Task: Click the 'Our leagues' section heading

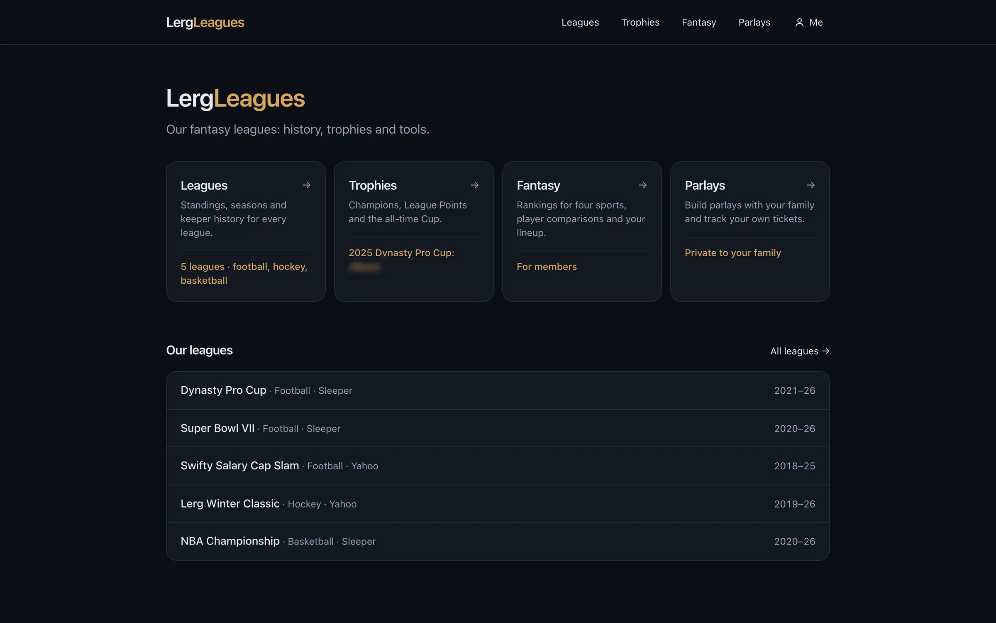Action: coord(199,350)
